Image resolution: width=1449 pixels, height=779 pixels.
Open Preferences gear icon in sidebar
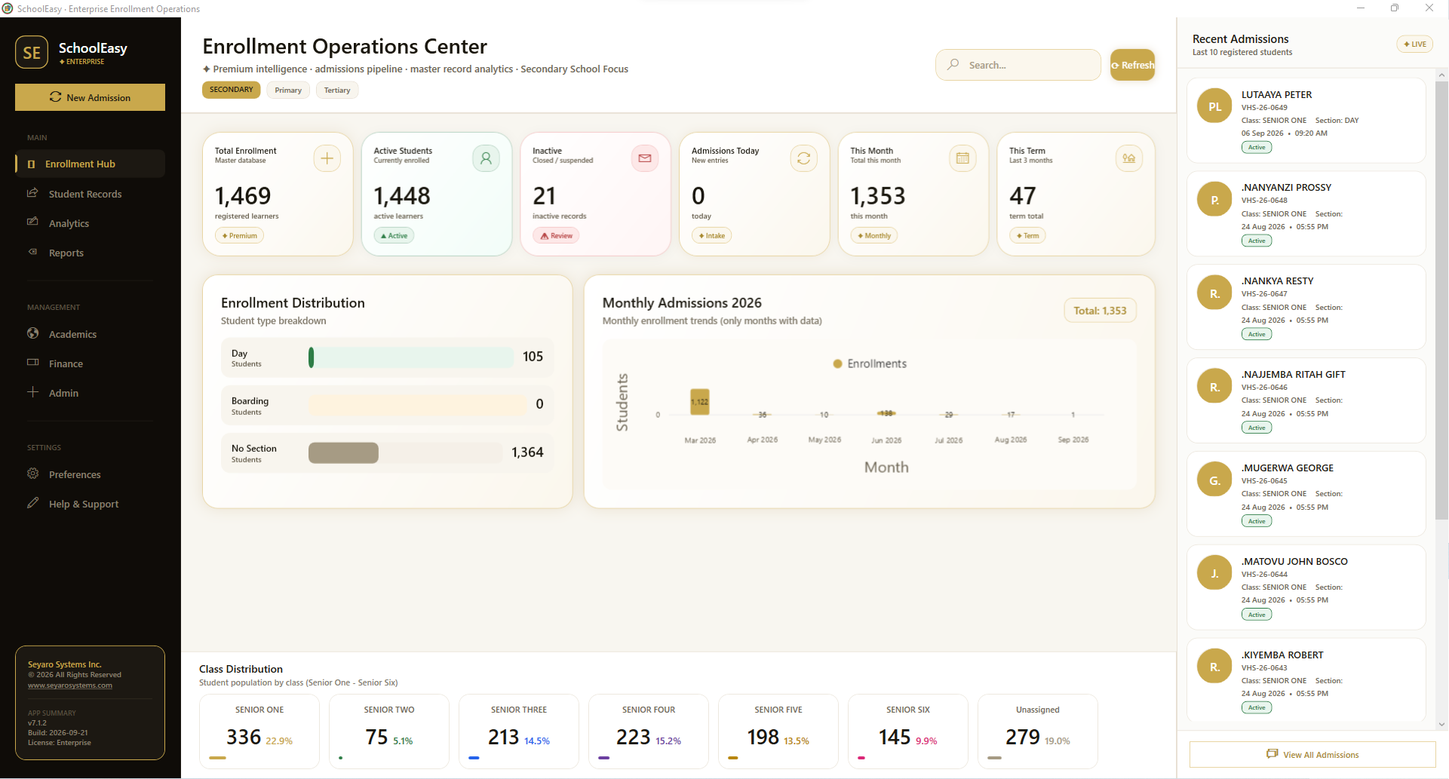click(33, 474)
